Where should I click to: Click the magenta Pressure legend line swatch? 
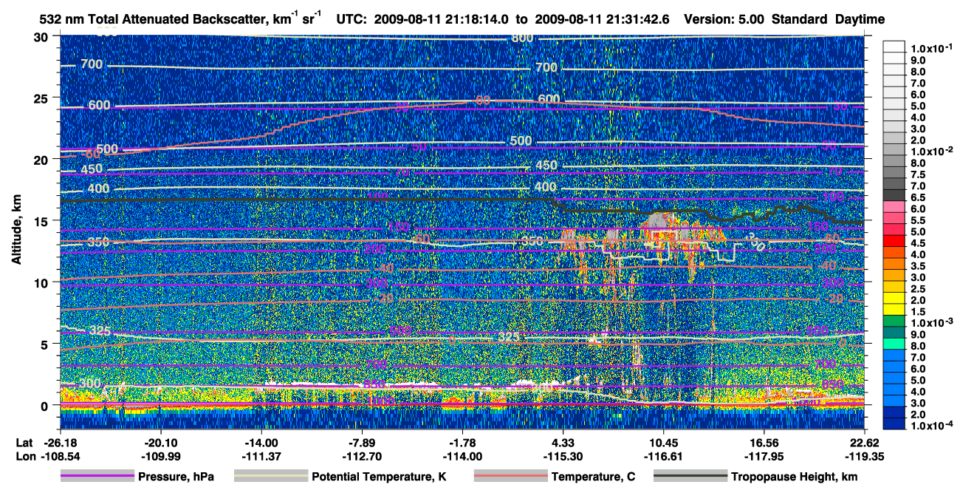point(97,477)
